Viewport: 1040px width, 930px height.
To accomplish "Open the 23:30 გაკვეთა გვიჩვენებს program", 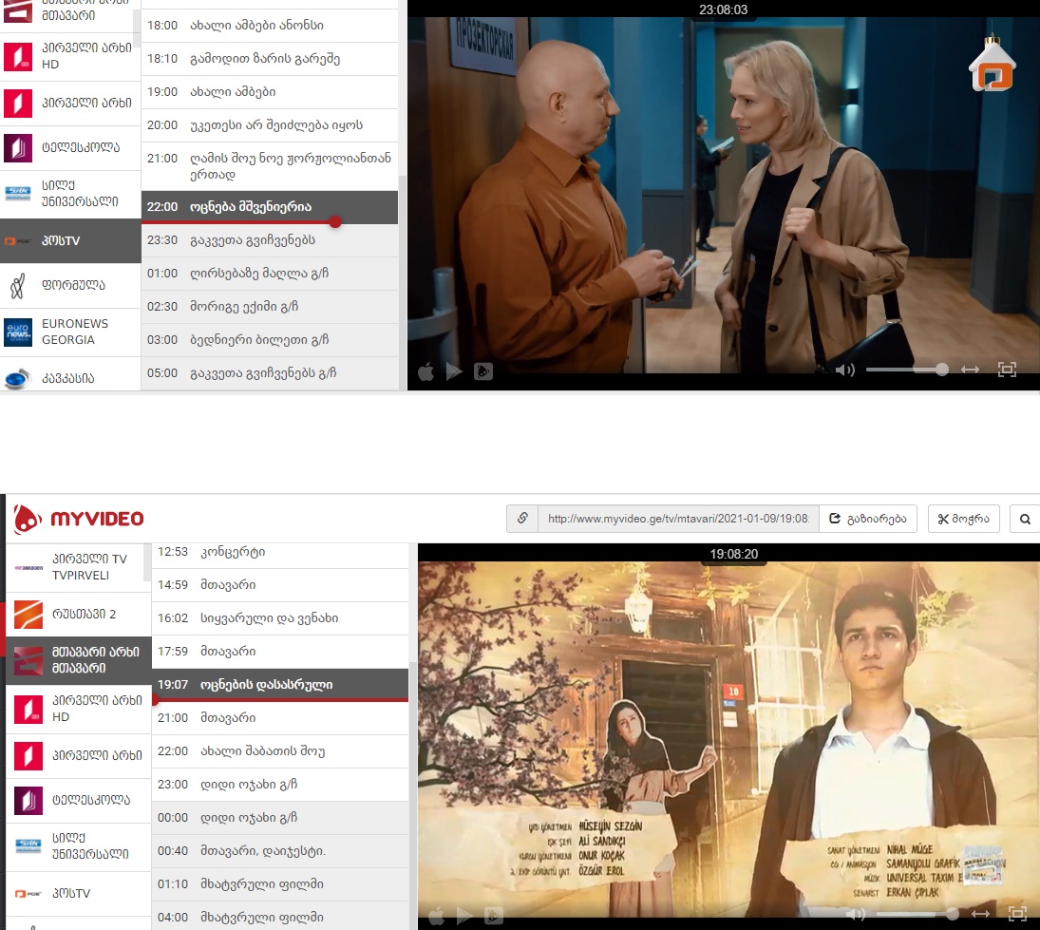I will click(270, 240).
